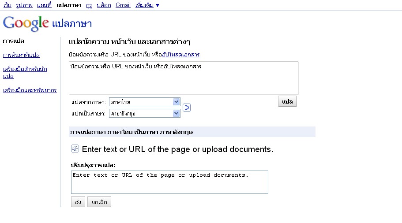Click the swap languages arrow icon

click(187, 108)
